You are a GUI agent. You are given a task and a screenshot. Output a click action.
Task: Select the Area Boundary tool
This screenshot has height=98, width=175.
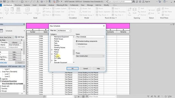click(x=119, y=12)
